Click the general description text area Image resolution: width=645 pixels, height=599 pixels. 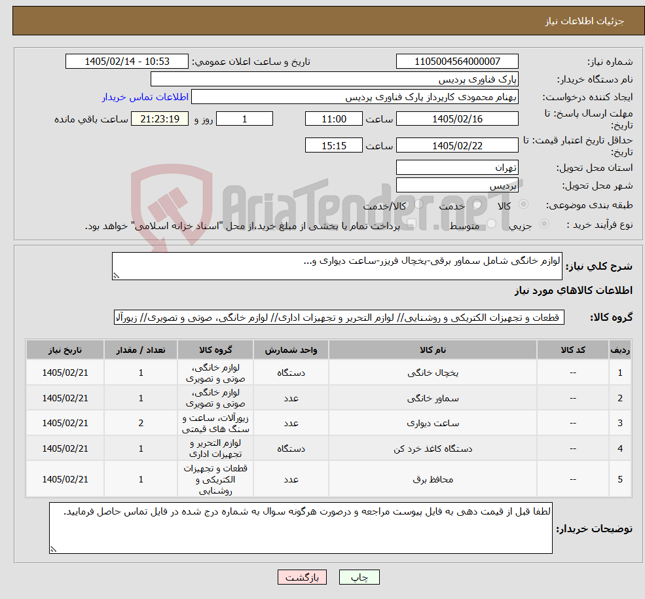(337, 266)
